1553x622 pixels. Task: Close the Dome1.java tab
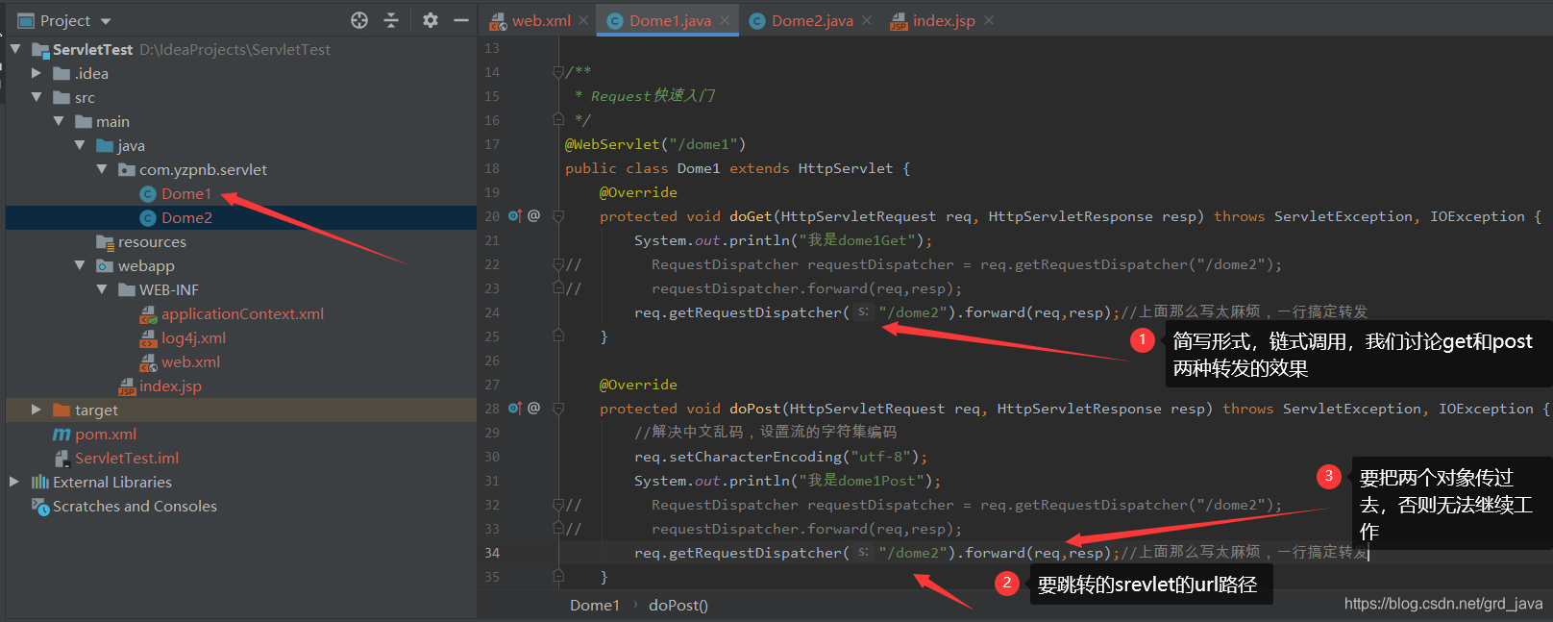point(725,20)
